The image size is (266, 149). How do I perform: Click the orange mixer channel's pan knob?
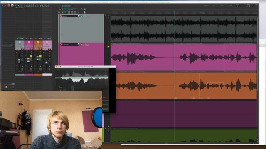[38, 42]
